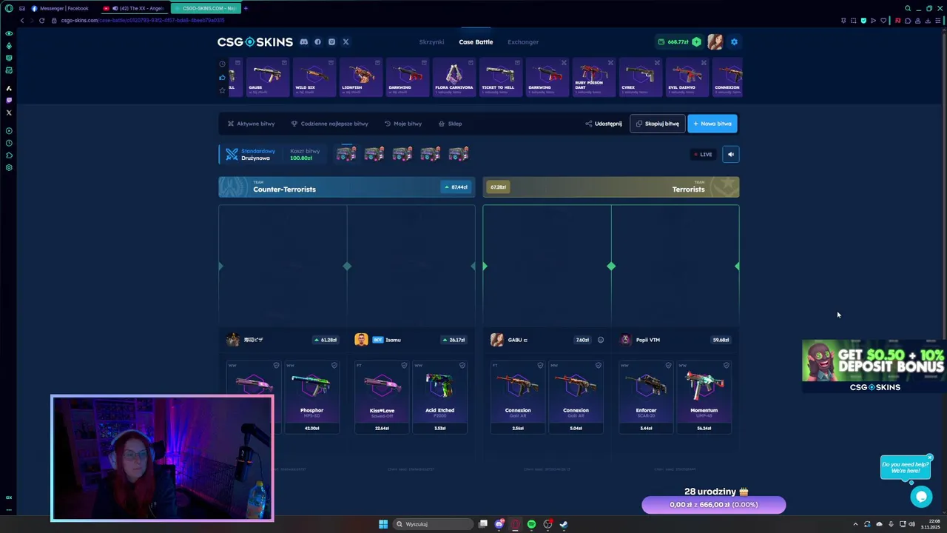Viewport: 947px width, 533px height.
Task: Open the Enforcer SCAR-20 skin card
Action: pyautogui.click(x=646, y=396)
